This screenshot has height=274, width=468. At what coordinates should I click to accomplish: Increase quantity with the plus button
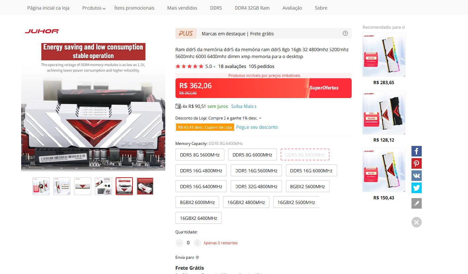[197, 243]
